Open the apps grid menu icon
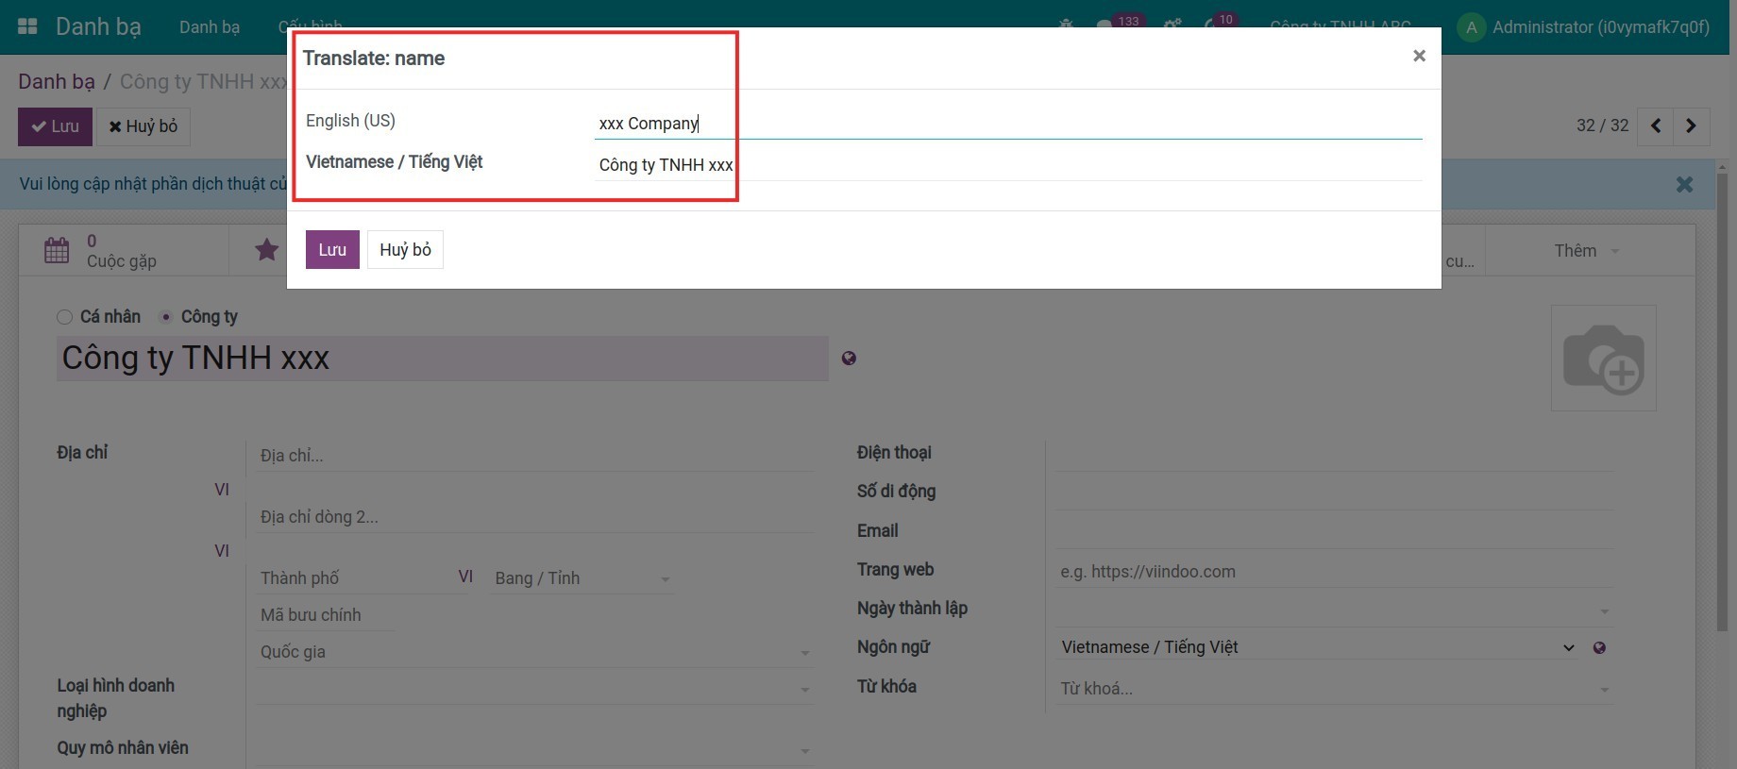This screenshot has width=1737, height=769. [27, 26]
